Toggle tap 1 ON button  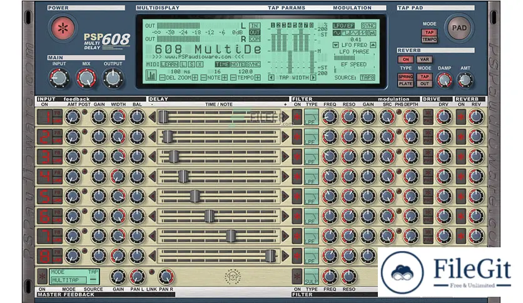click(x=44, y=117)
